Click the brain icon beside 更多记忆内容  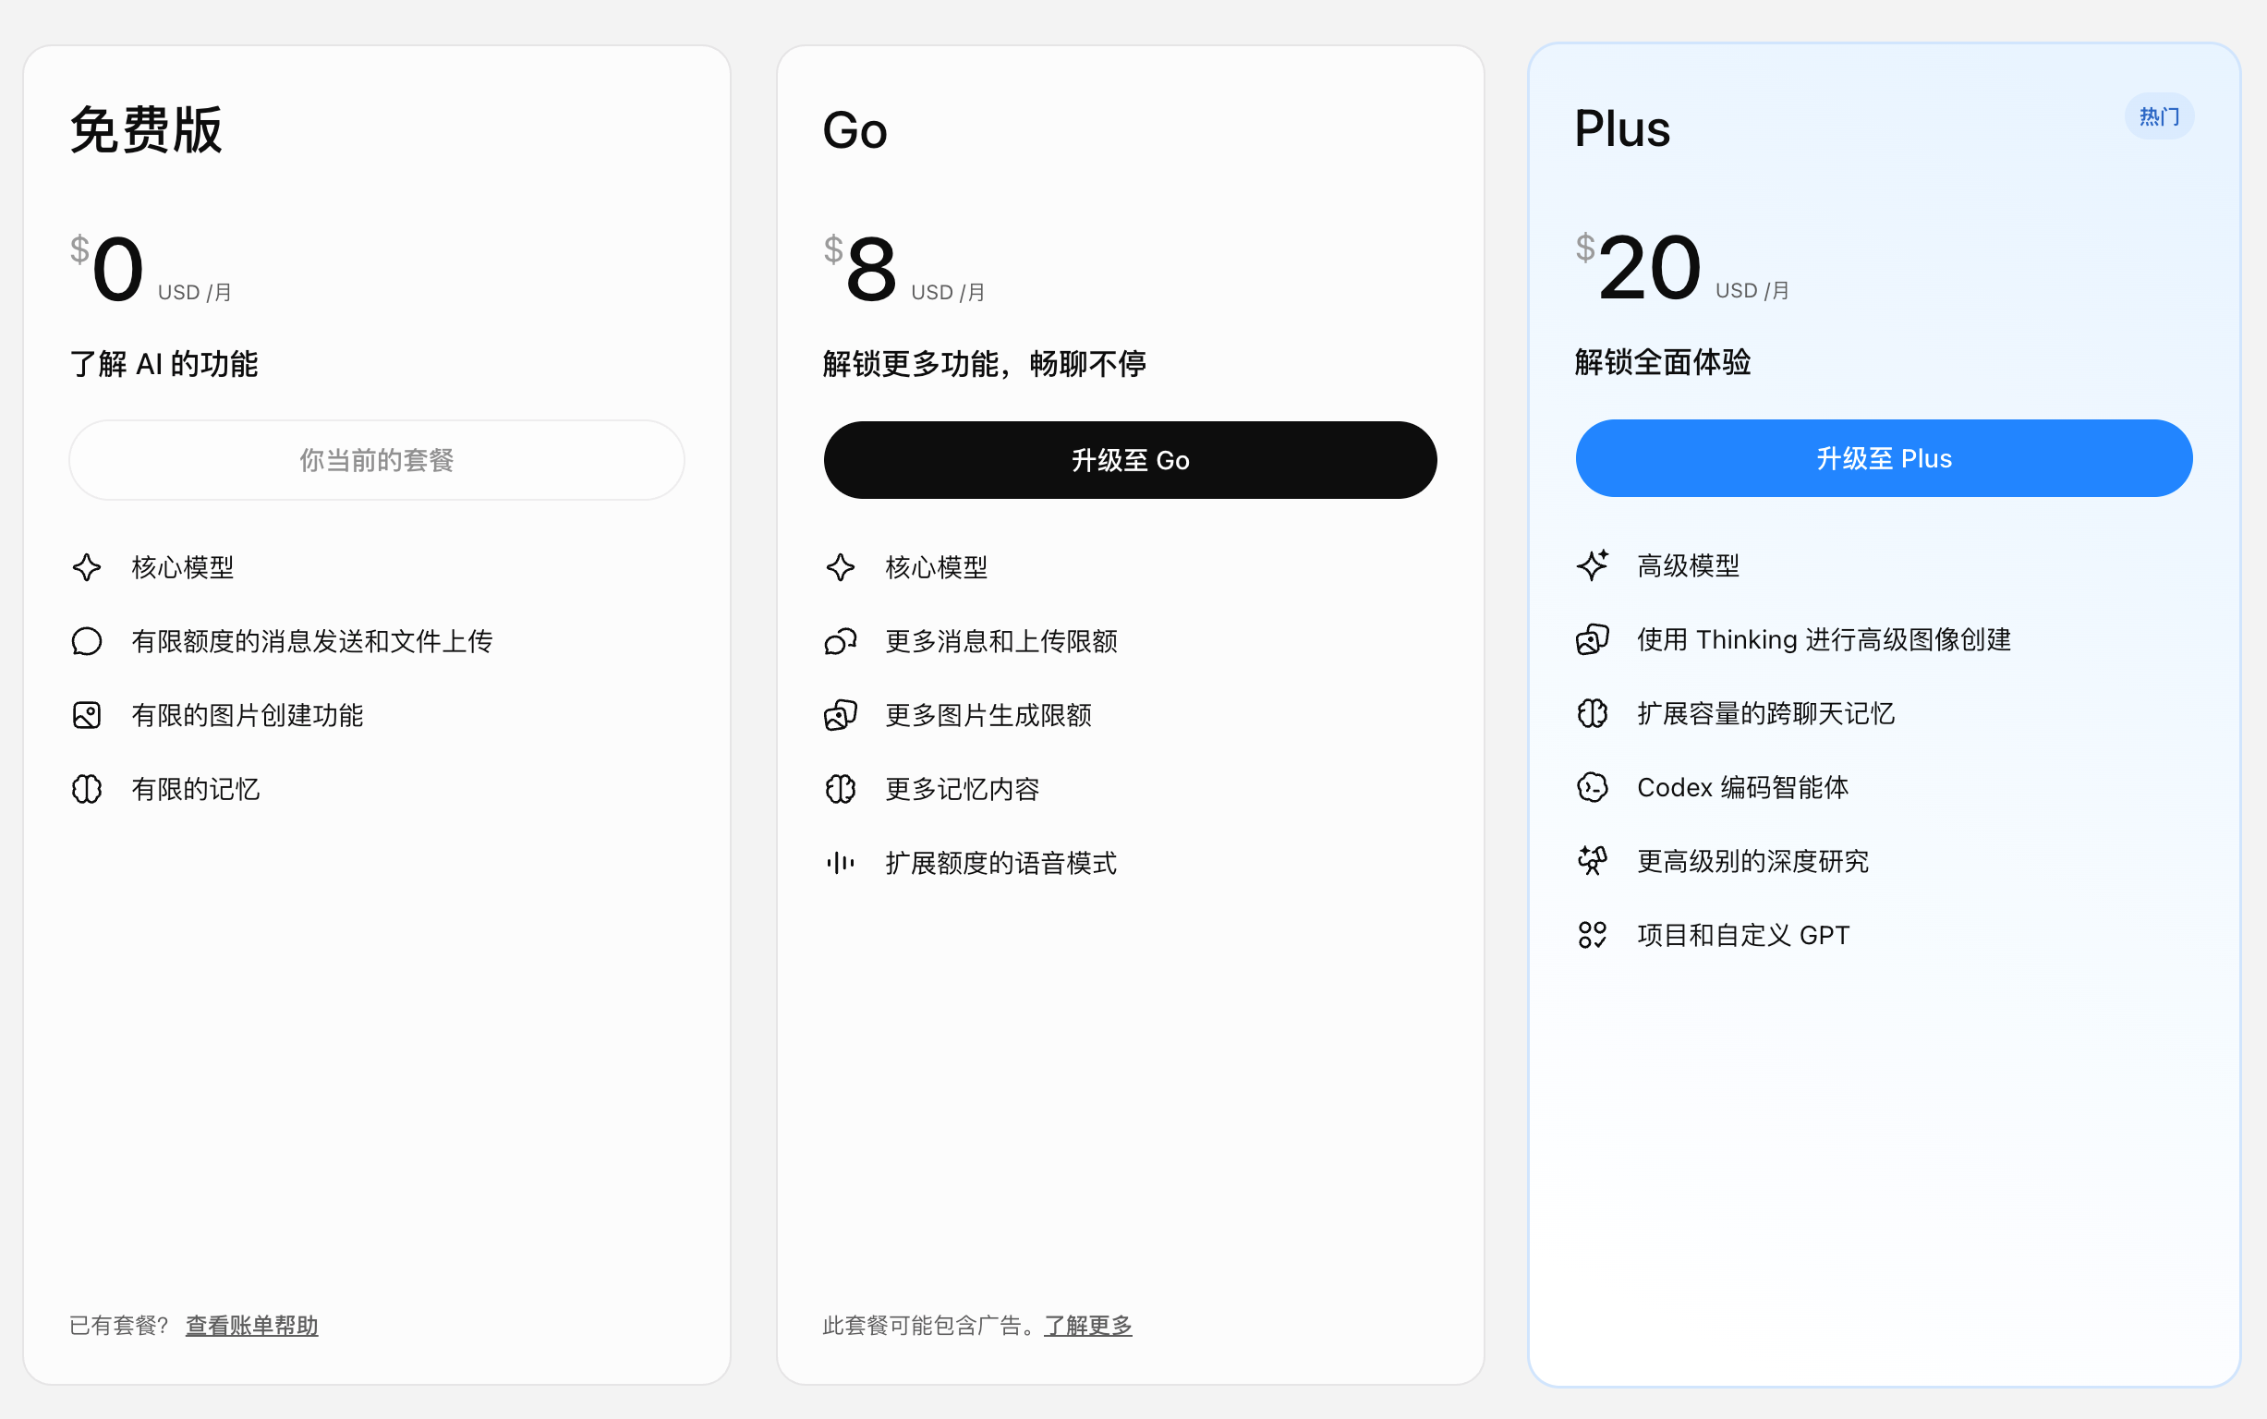pyautogui.click(x=840, y=788)
